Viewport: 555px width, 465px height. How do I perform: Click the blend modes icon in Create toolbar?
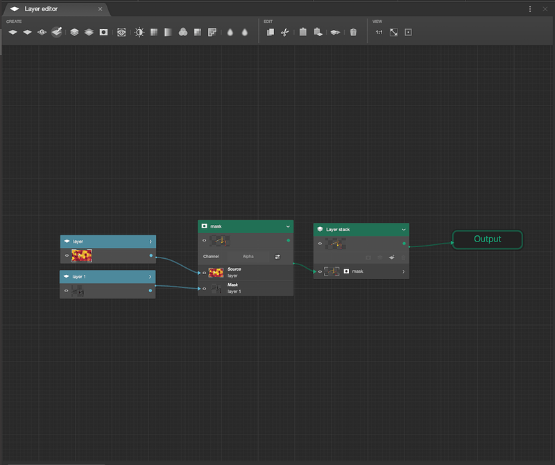coord(182,31)
